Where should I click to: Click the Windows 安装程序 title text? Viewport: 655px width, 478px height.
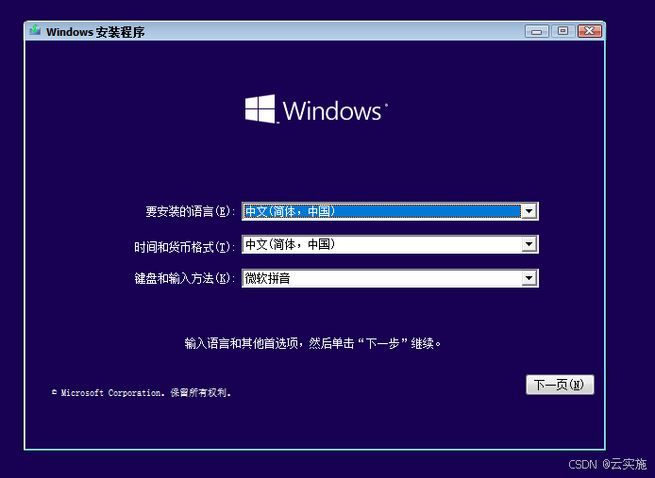pos(95,32)
